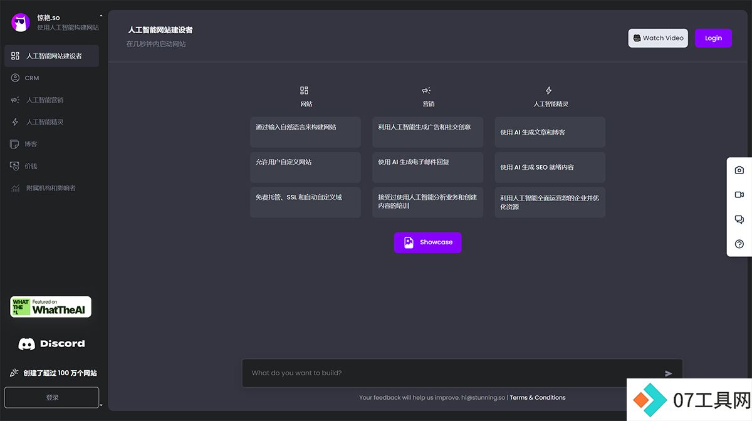Click the pricing icon beside 价钱
This screenshot has width=752, height=421.
[15, 166]
